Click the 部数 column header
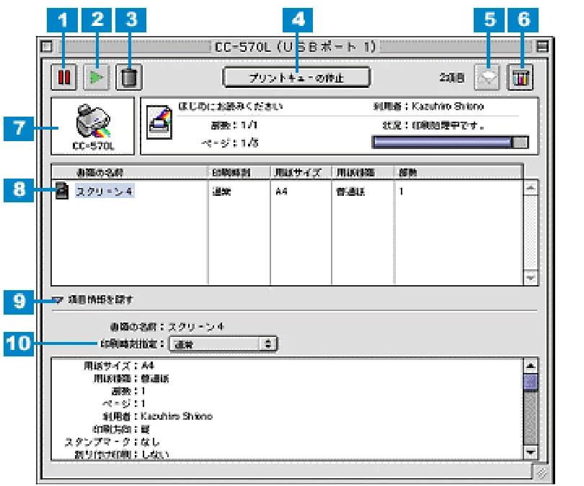 point(458,173)
